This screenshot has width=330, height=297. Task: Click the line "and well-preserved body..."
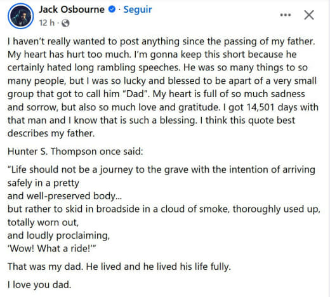tap(65, 196)
